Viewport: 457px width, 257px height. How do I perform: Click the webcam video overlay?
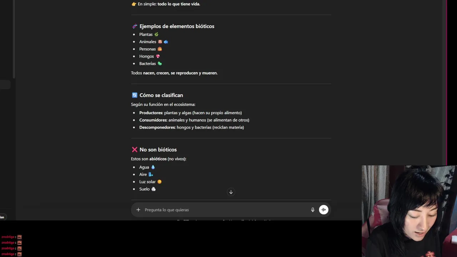(x=409, y=211)
